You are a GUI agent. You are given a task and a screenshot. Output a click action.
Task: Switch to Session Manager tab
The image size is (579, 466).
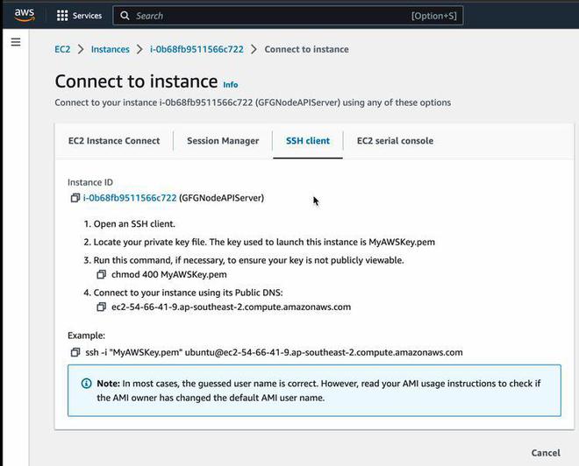click(x=223, y=141)
